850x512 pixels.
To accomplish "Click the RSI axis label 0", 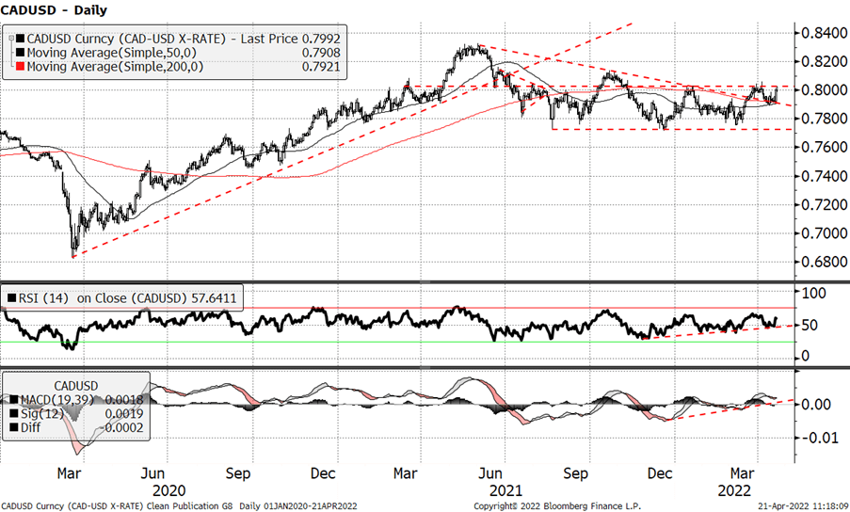I will (806, 356).
